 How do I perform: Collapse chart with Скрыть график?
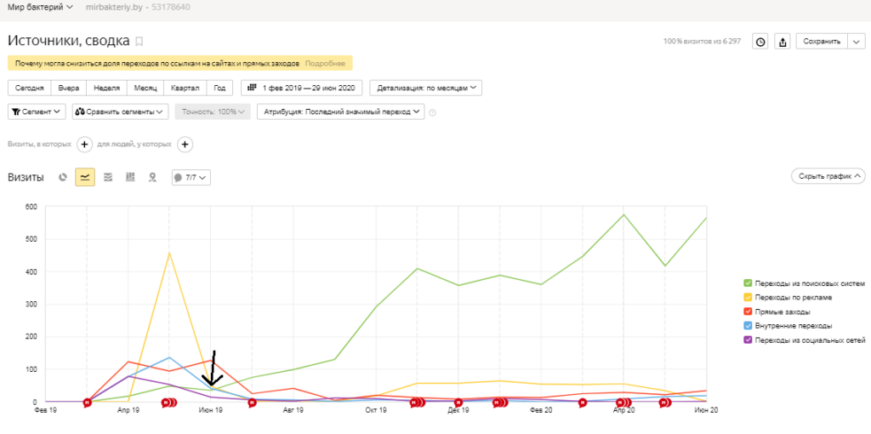click(x=828, y=176)
